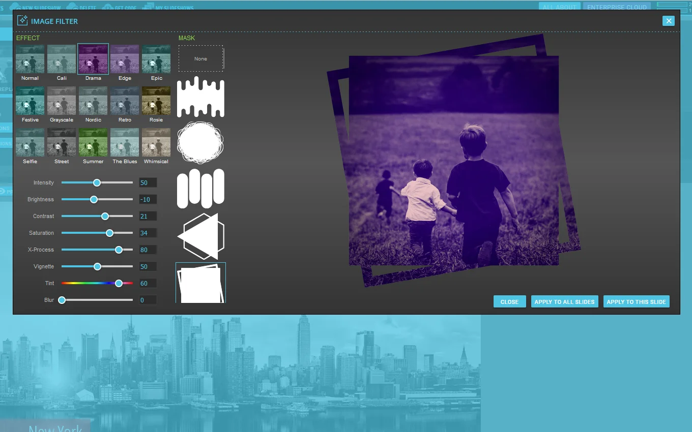Apply the Epic effect preset
Viewport: 692px width, 432px height.
pos(156,59)
